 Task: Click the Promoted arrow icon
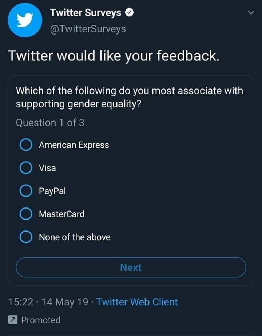[12, 320]
